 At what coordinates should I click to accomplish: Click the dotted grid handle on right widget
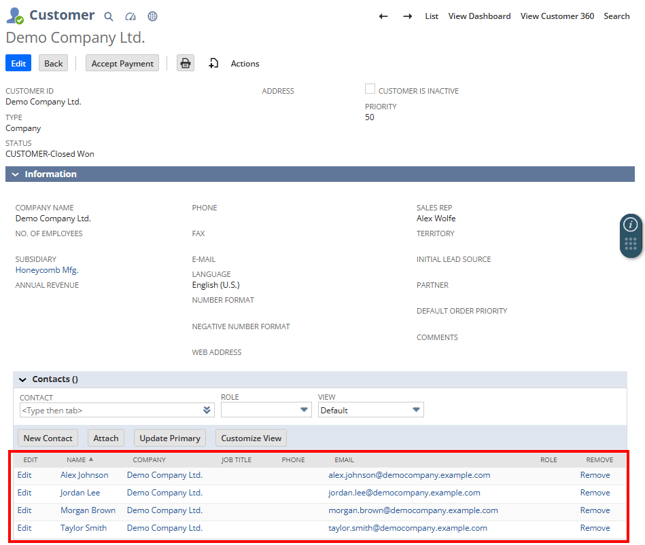pos(631,244)
